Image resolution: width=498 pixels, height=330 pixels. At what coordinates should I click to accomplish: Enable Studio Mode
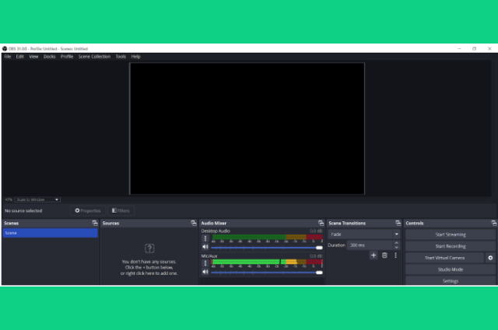tap(451, 269)
